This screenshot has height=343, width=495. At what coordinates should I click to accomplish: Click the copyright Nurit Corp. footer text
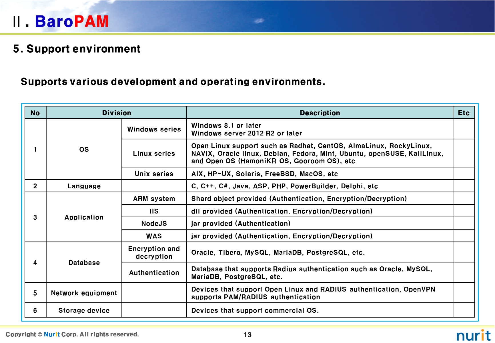[72, 334]
